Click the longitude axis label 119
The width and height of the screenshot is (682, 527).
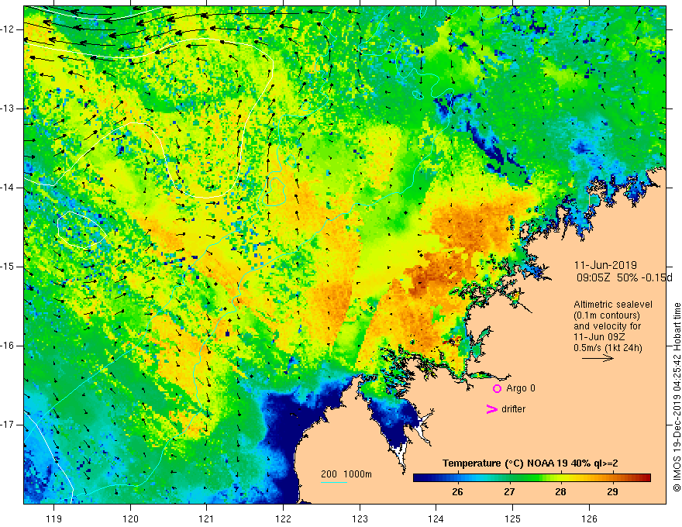pos(53,518)
